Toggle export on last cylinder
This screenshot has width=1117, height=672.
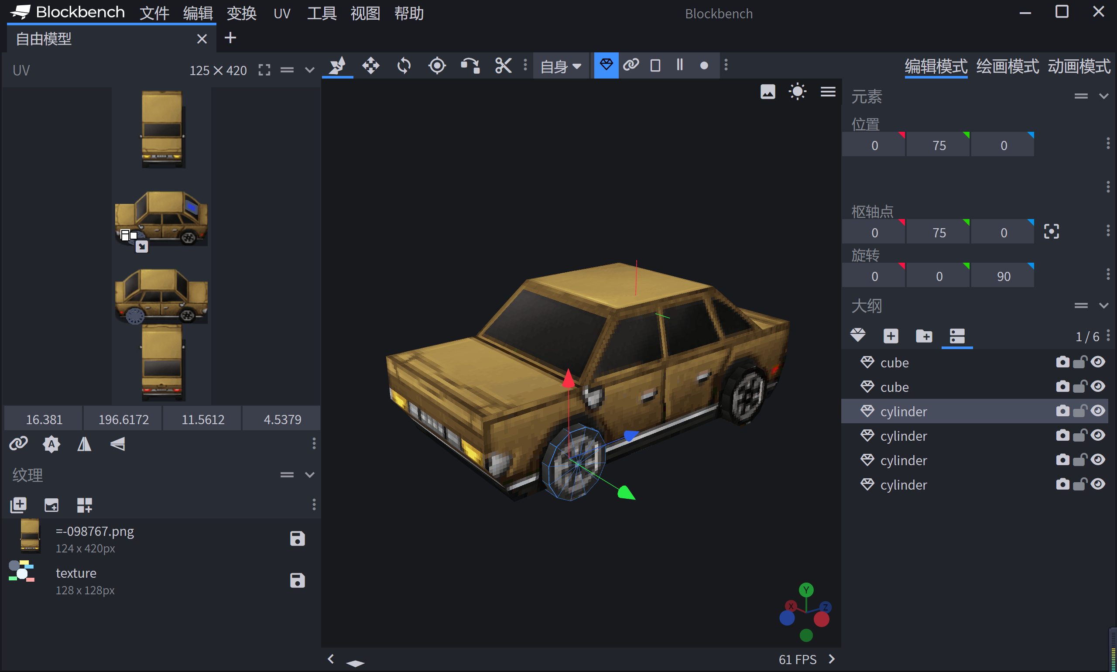(1062, 484)
